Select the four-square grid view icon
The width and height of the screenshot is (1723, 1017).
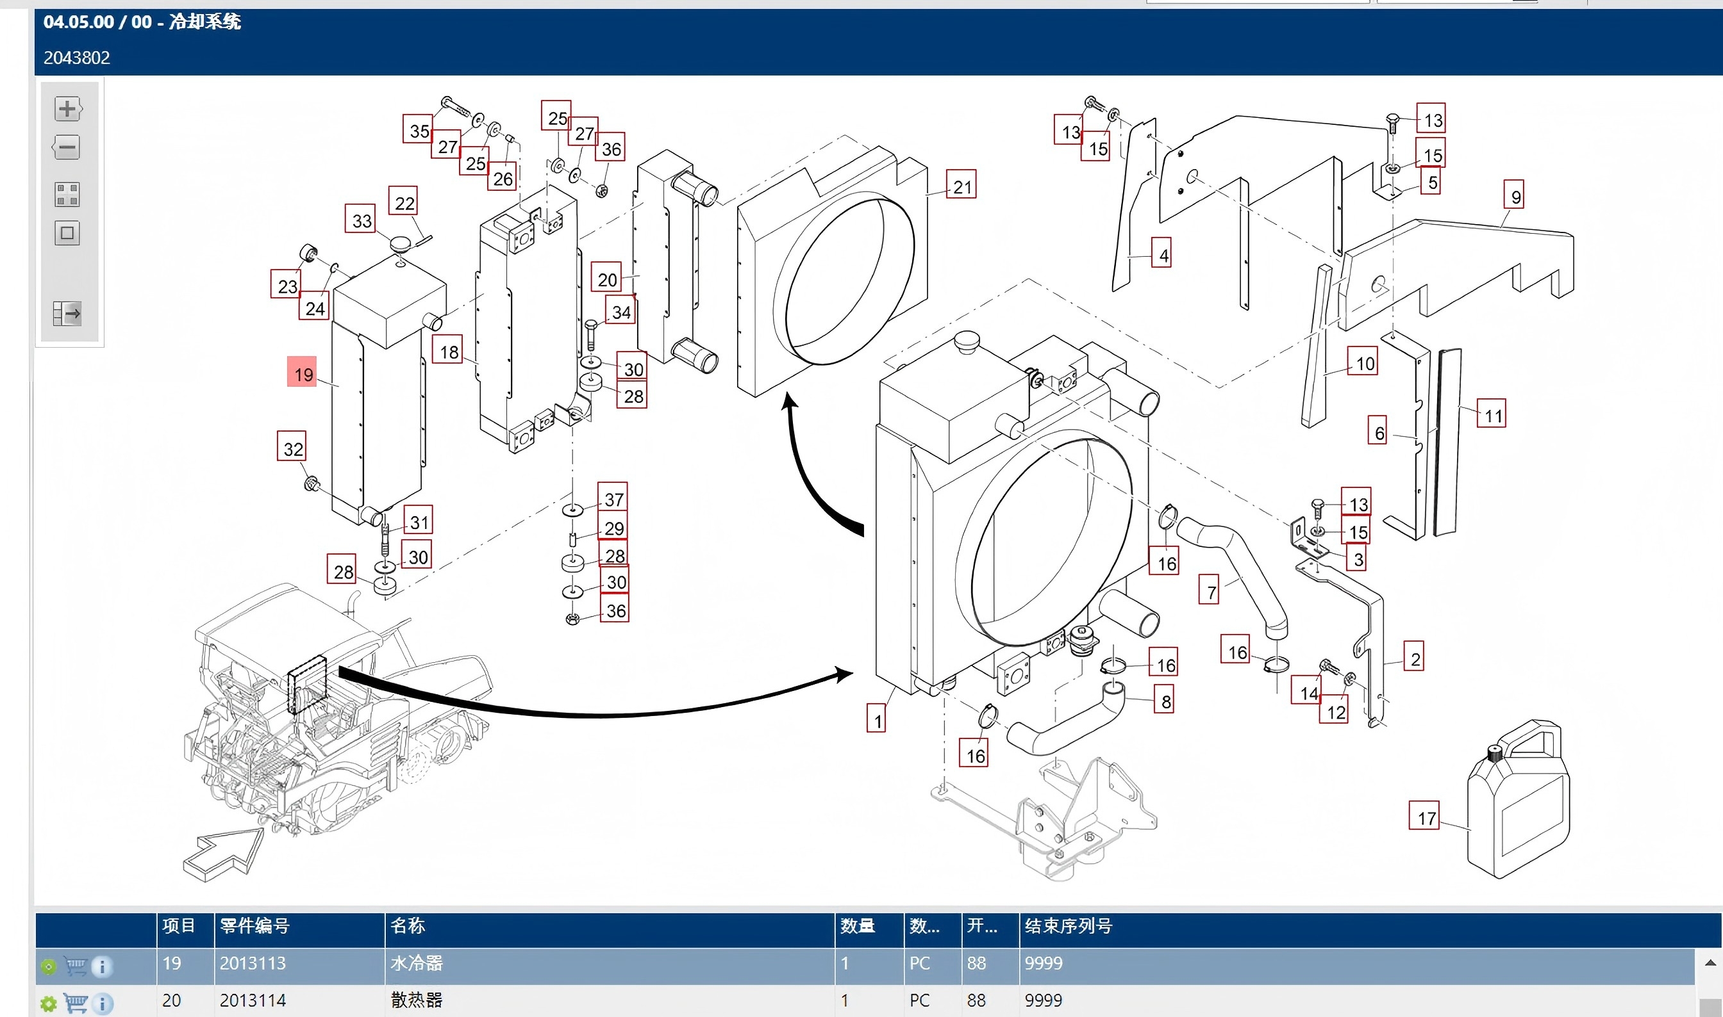(67, 195)
